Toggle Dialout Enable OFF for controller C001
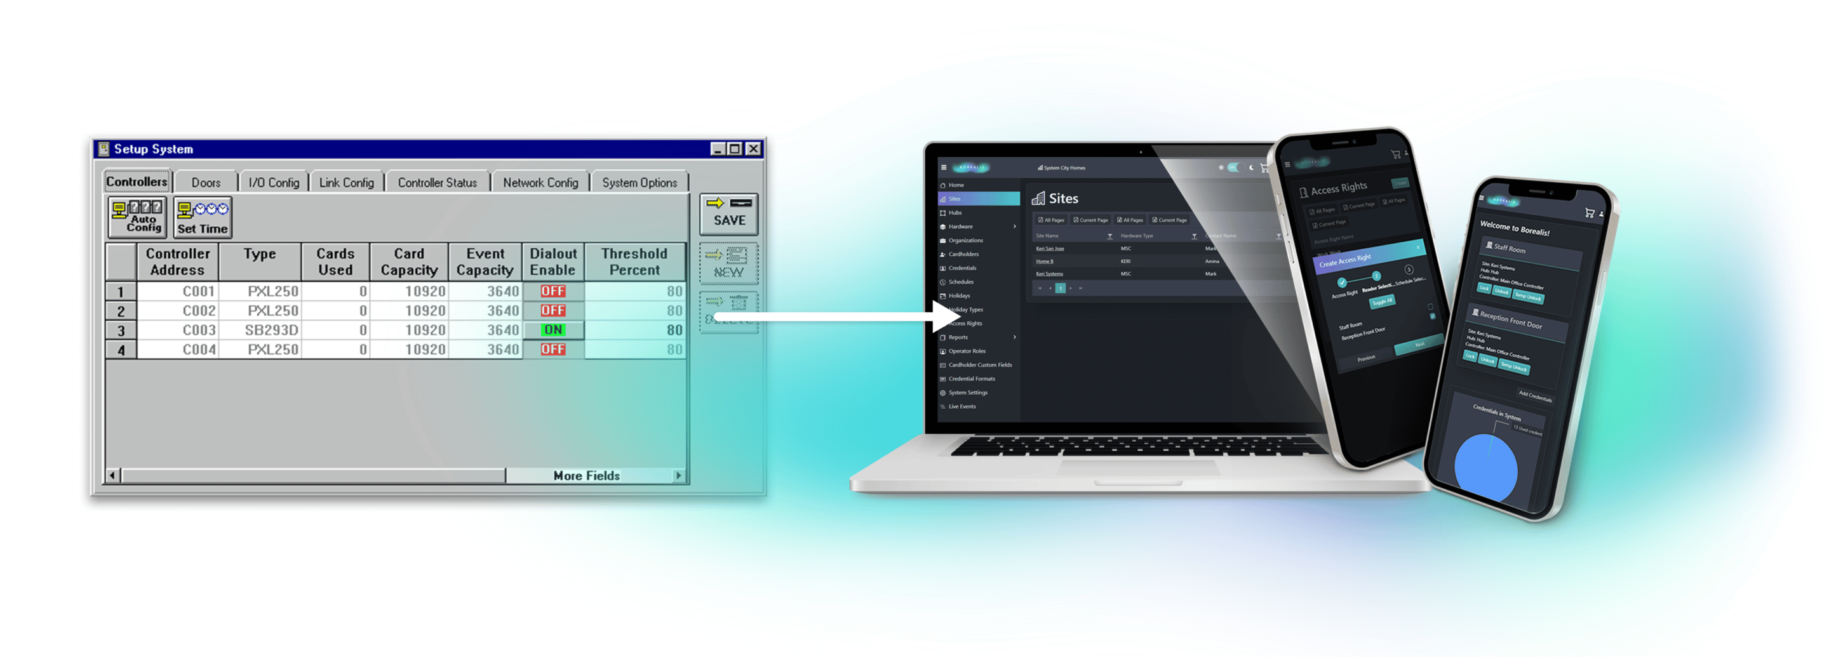Image resolution: width=1829 pixels, height=657 pixels. [x=553, y=291]
